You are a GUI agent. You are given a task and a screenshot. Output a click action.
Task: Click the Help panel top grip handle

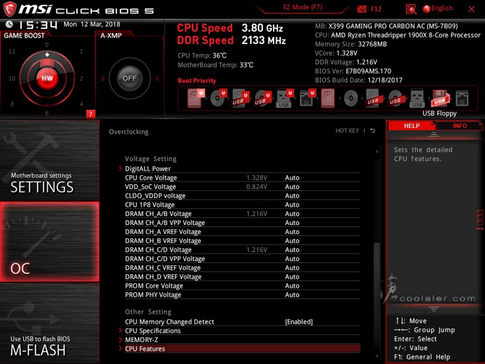(x=434, y=134)
